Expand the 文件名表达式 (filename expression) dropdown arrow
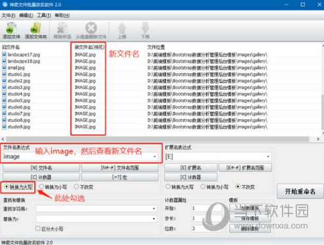 [x=155, y=157]
